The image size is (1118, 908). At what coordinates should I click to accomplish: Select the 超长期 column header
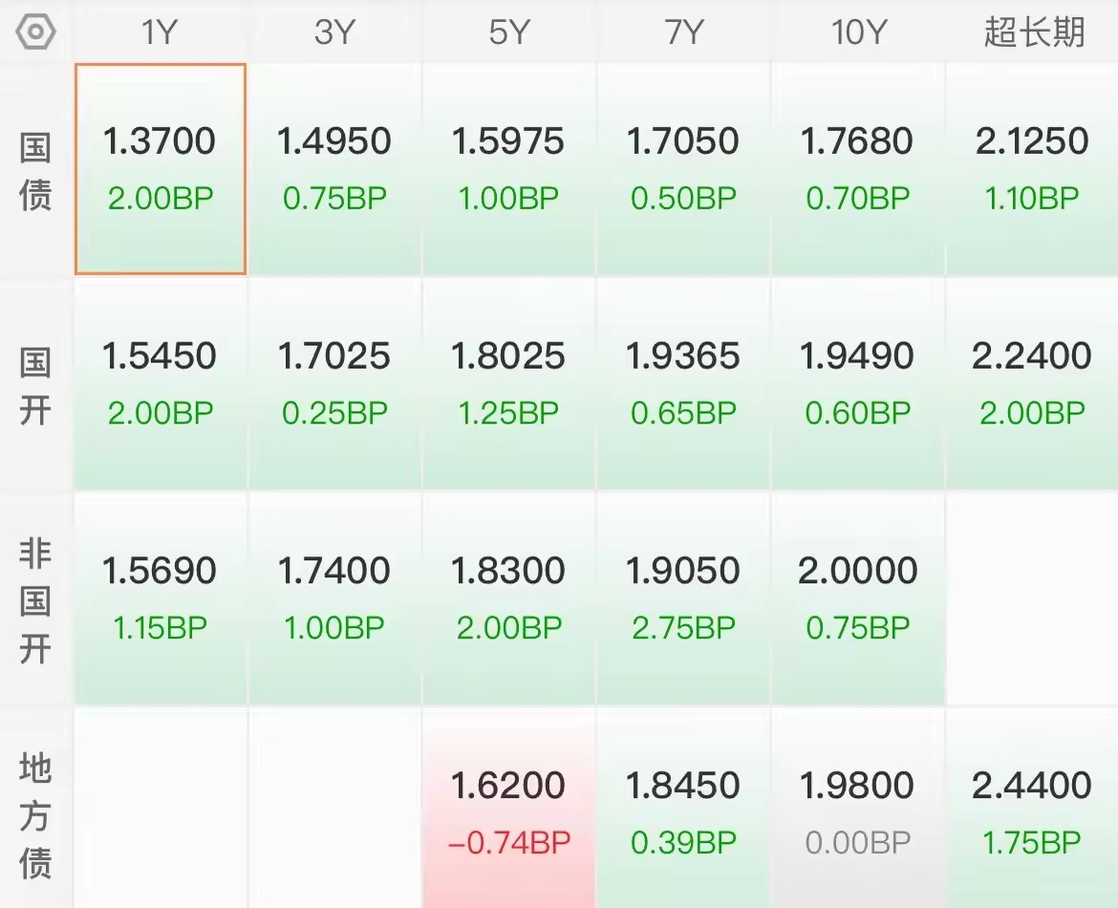1033,32
